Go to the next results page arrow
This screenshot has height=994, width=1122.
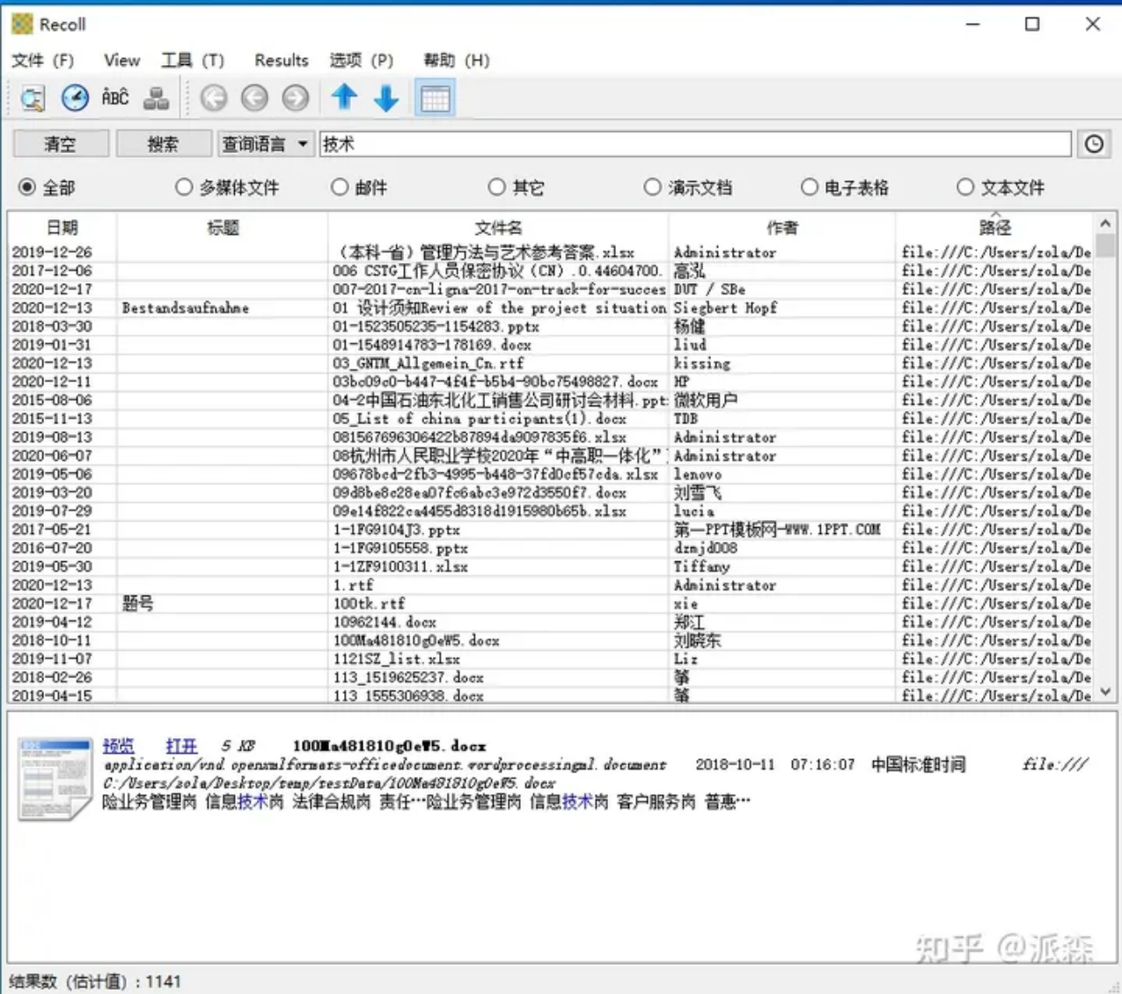pyautogui.click(x=296, y=98)
